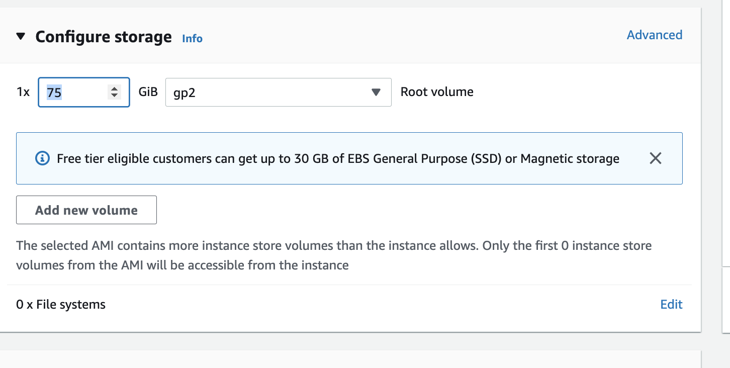Open Advanced storage settings

(655, 35)
